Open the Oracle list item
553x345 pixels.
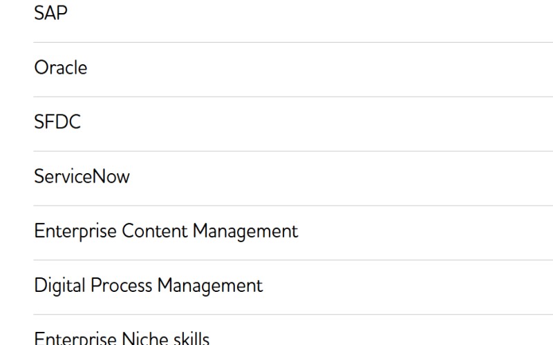tap(293, 70)
